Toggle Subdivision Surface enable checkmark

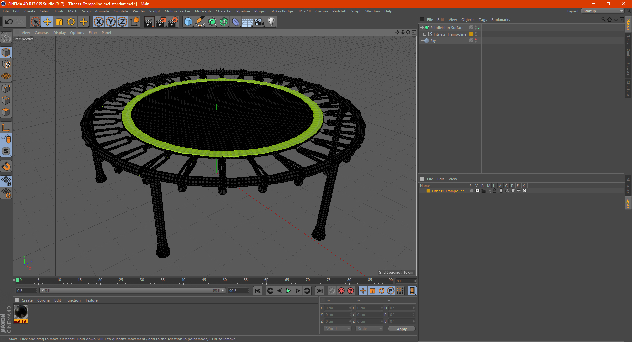pyautogui.click(x=479, y=28)
